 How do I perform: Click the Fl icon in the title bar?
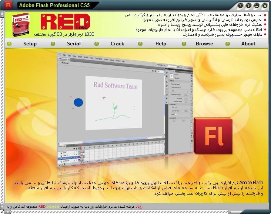8,6
